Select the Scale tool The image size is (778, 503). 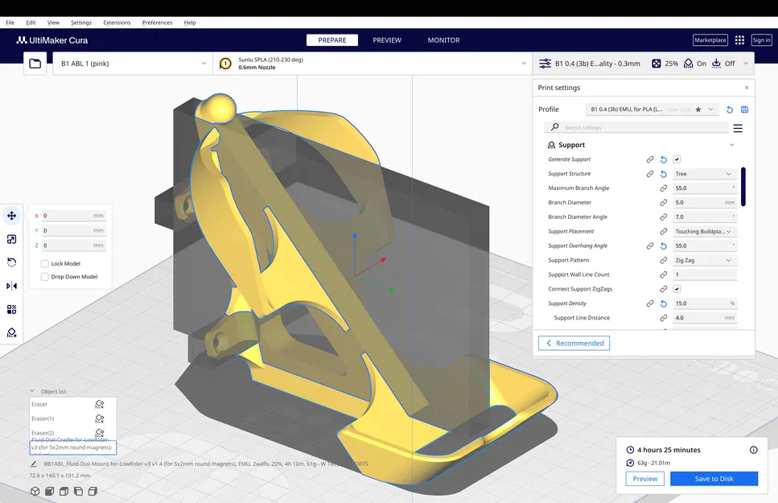pos(10,238)
